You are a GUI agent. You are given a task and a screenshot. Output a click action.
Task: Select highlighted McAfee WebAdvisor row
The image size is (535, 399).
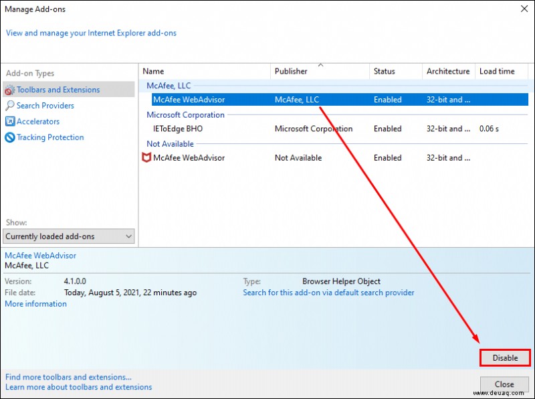point(340,99)
